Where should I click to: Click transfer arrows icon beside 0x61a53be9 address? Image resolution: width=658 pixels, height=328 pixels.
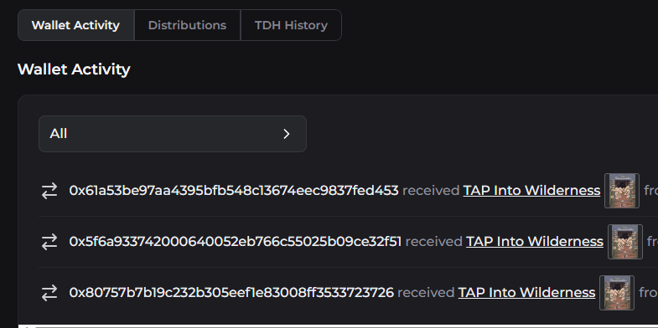pyautogui.click(x=49, y=191)
